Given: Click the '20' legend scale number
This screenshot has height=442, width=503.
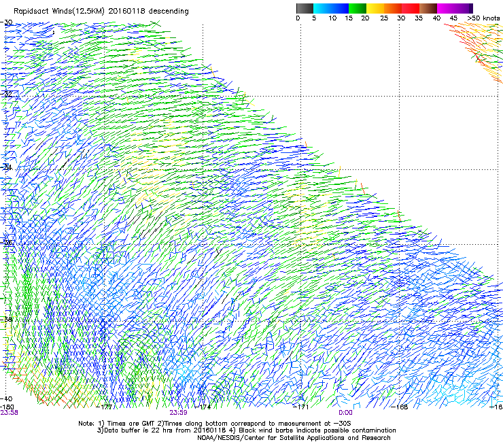Looking at the screenshot, I should 365,18.
